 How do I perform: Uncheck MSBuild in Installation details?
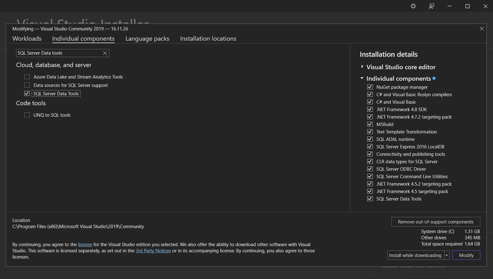pos(370,124)
